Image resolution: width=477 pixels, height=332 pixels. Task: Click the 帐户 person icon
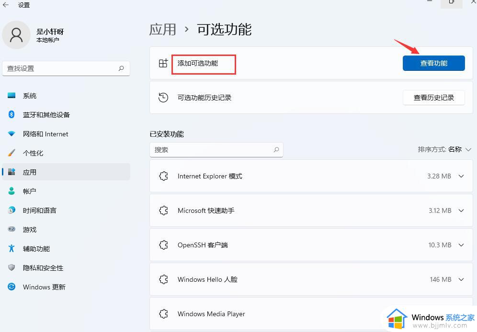point(11,191)
